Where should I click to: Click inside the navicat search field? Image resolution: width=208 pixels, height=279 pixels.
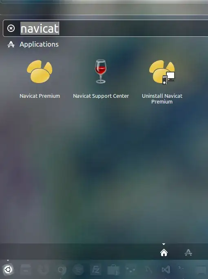(113, 28)
